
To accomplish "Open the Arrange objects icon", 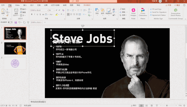I will (103, 10).
